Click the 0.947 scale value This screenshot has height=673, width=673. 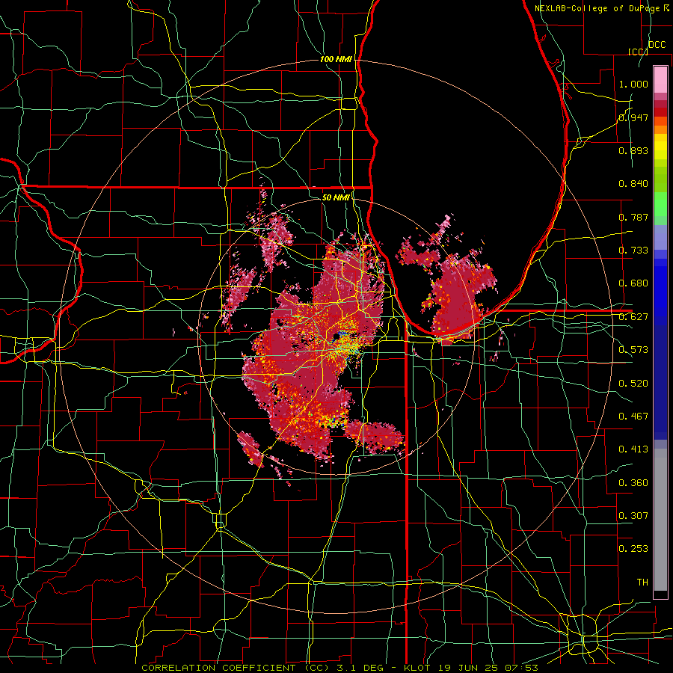coord(633,117)
